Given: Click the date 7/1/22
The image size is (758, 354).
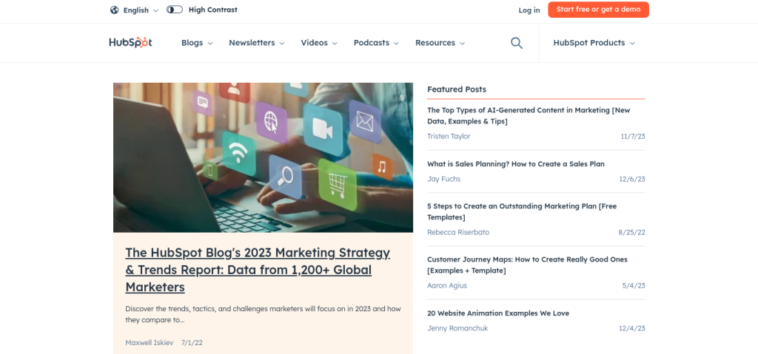Looking at the screenshot, I should pyautogui.click(x=192, y=343).
